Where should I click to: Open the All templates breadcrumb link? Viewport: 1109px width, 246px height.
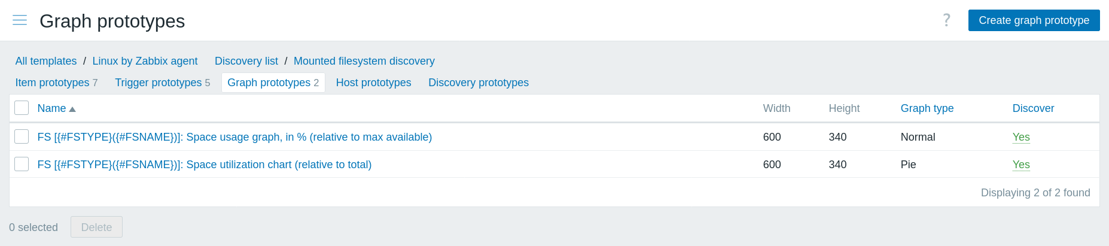[x=46, y=61]
